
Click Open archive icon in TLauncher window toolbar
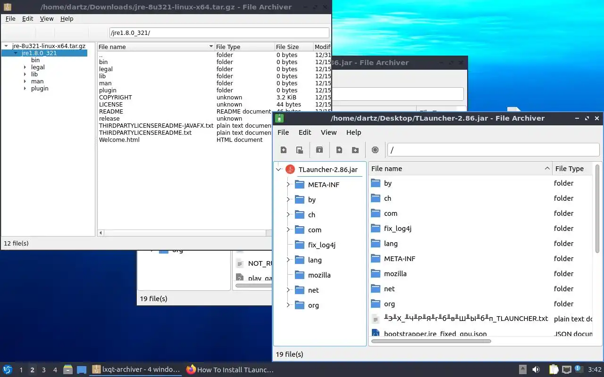300,150
